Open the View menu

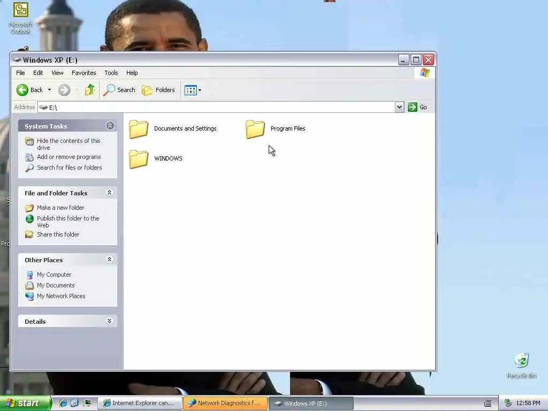pos(57,73)
